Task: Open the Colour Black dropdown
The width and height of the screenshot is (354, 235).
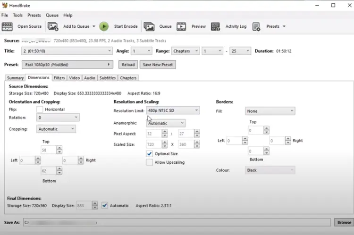Action: coord(270,170)
